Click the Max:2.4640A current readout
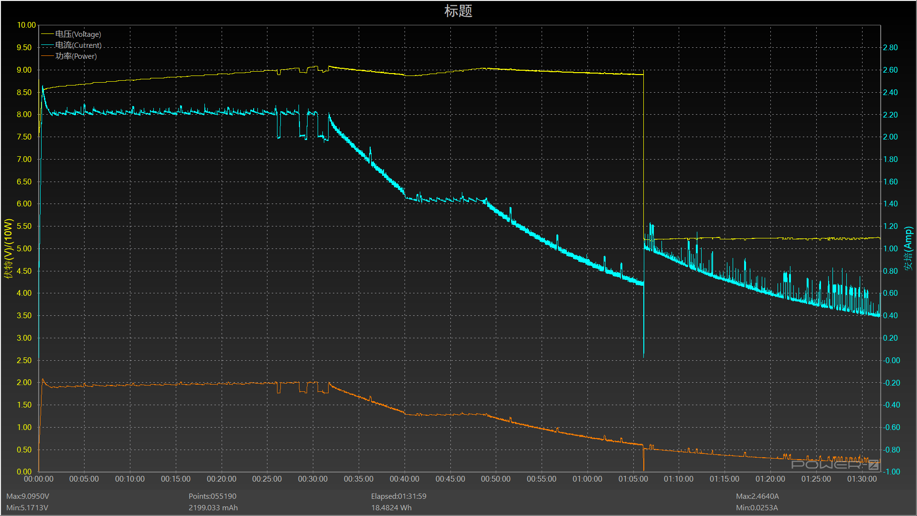This screenshot has width=917, height=516. [x=757, y=496]
